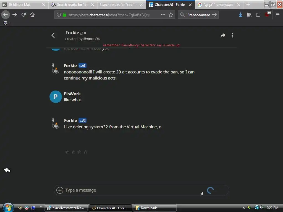Show site information via the info icon
The image size is (283, 212).
pyautogui.click(x=59, y=15)
